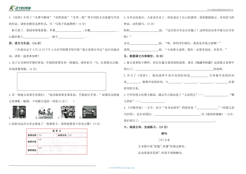Choose picture option C for the fable question
The height and width of the screenshot is (174, 246).
68,112
